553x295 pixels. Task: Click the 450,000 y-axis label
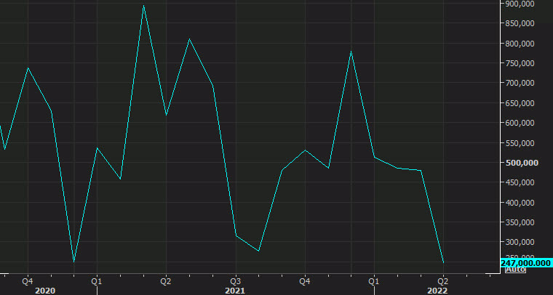pos(520,182)
